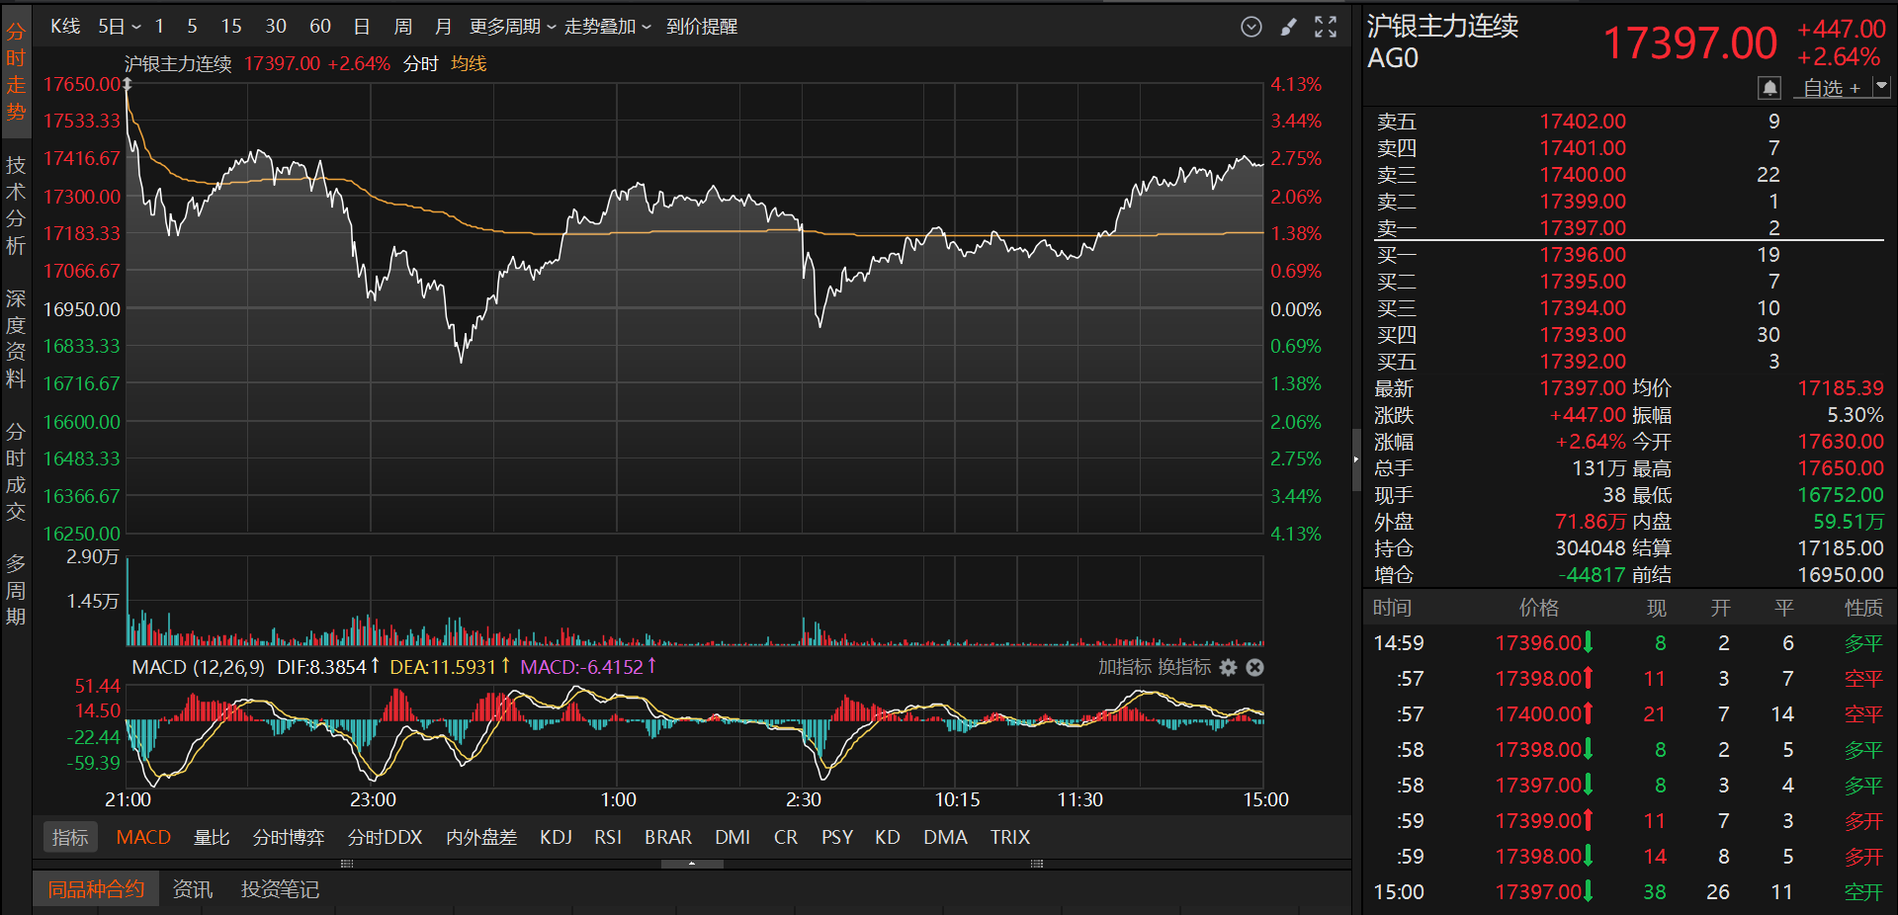This screenshot has width=1898, height=915.
Task: Click the grip handle below indicator bar
Action: (347, 864)
